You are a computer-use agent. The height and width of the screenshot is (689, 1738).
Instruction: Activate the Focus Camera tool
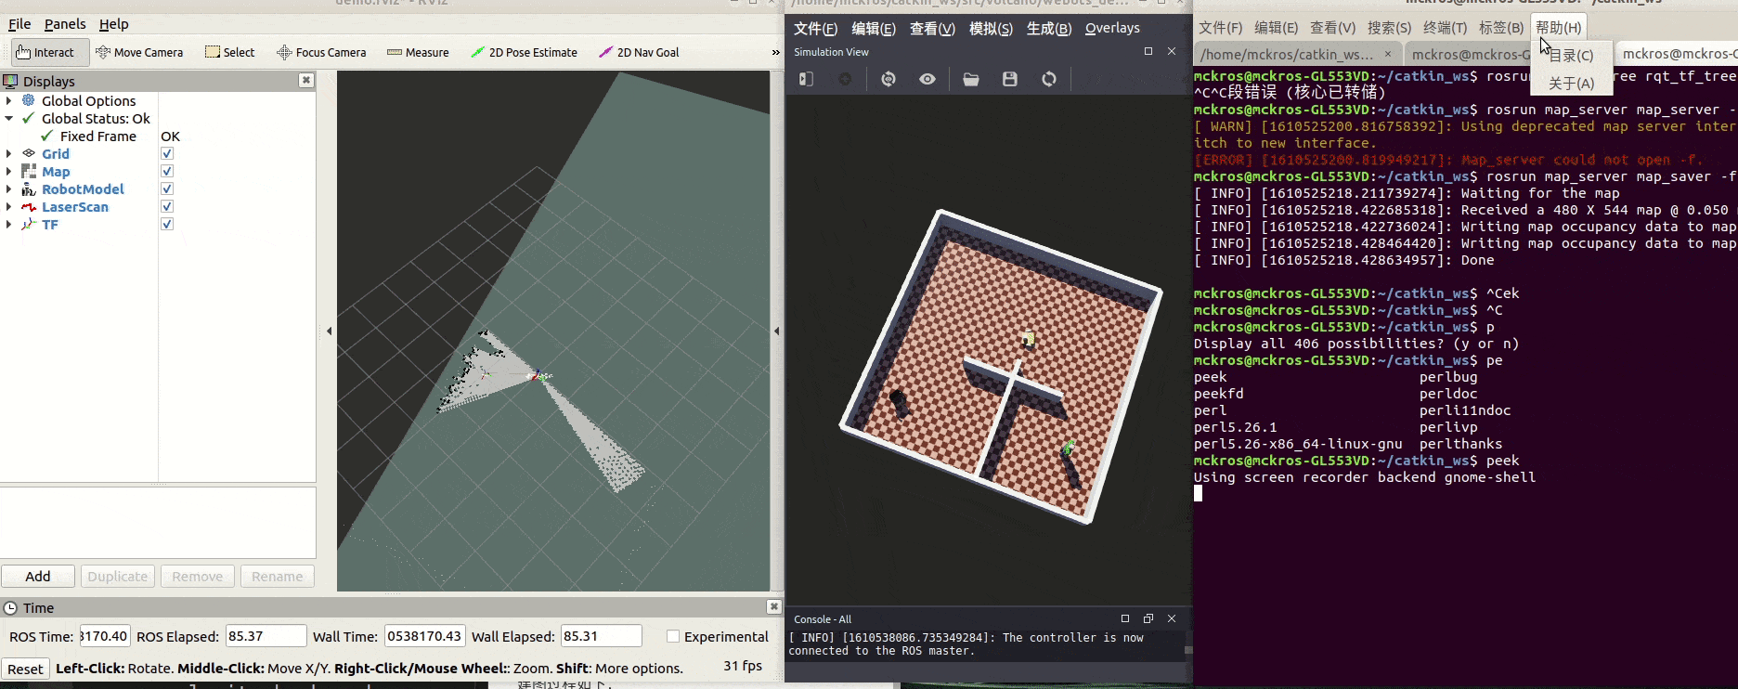pyautogui.click(x=321, y=53)
